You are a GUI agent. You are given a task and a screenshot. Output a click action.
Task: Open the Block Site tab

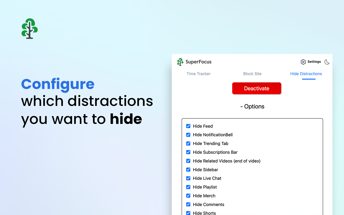coord(252,74)
